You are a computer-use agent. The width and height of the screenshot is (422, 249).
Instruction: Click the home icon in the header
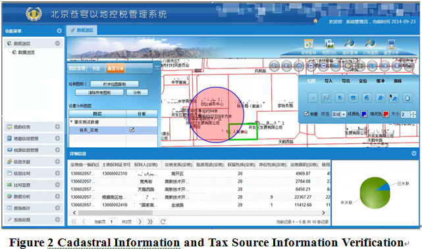315,20
